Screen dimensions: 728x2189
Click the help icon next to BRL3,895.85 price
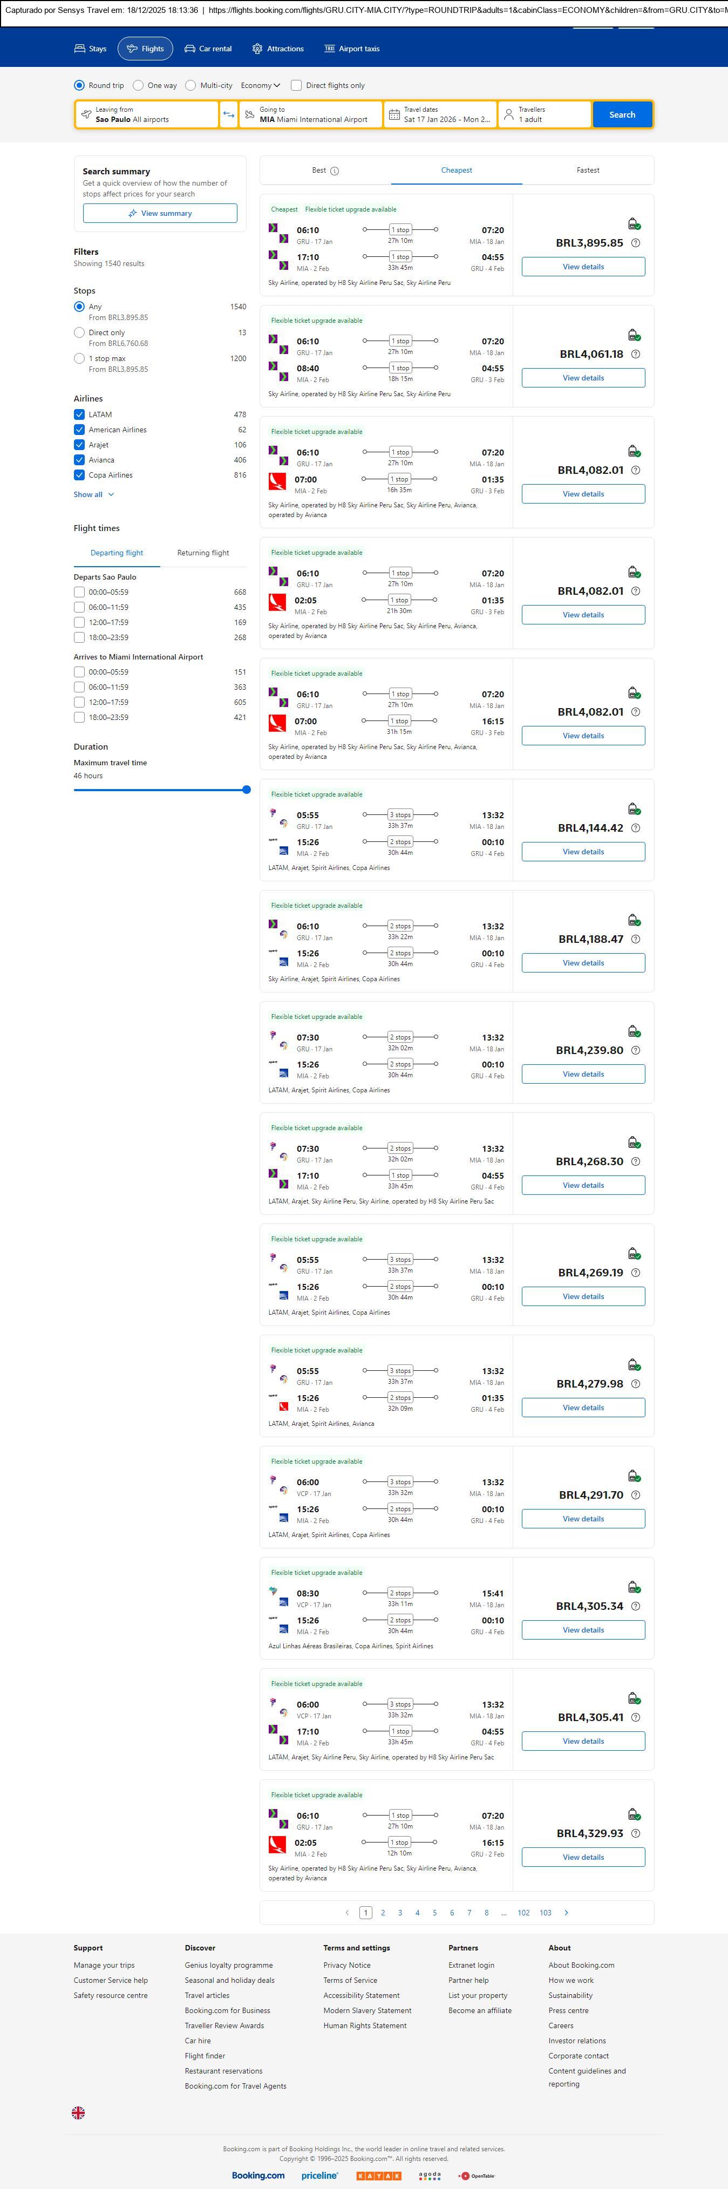pyautogui.click(x=635, y=243)
